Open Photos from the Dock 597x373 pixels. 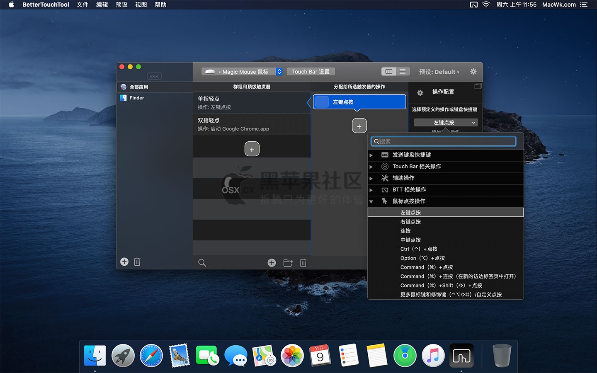point(292,356)
